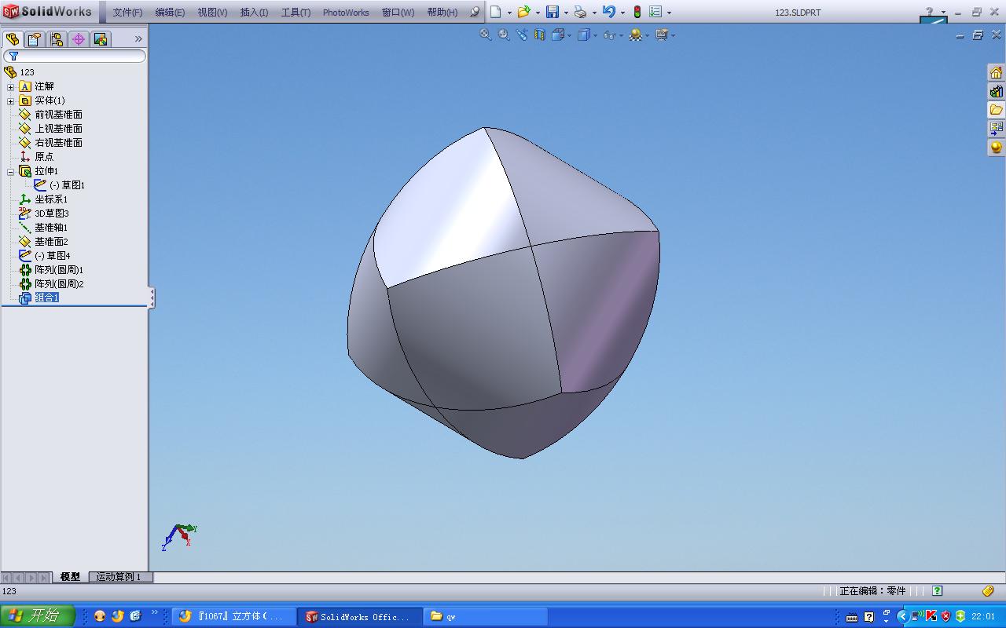Open the PhotoWorks menu

click(x=346, y=13)
